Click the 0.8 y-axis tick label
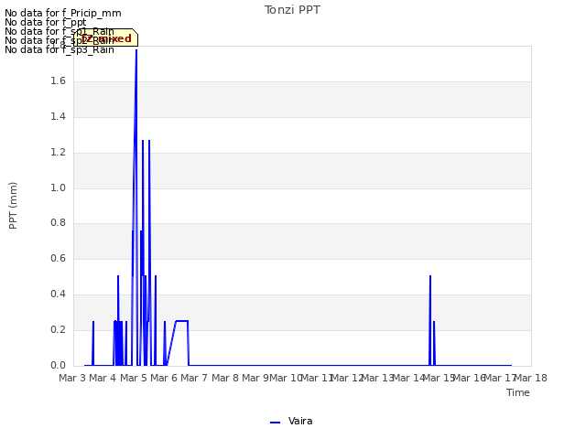586x439 pixels. click(59, 223)
